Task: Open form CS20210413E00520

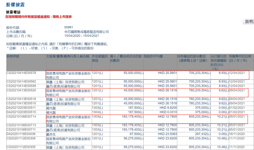Action: coord(21,90)
